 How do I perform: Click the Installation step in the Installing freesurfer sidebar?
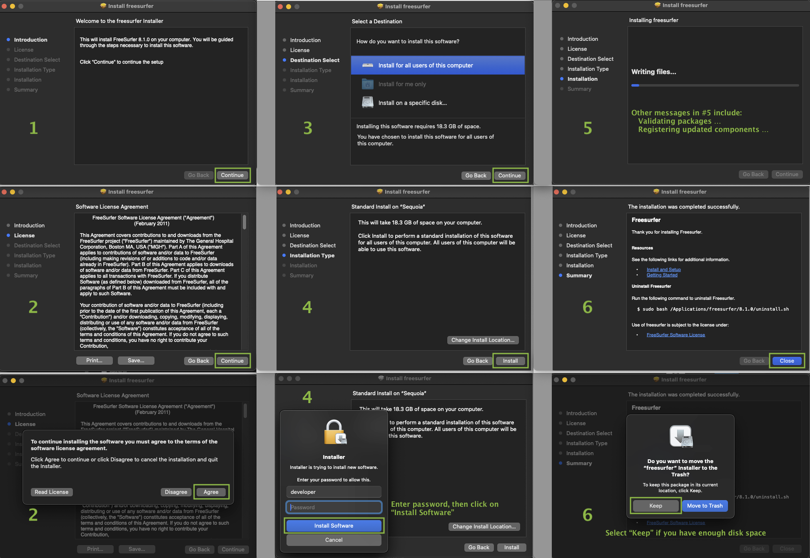pos(582,79)
